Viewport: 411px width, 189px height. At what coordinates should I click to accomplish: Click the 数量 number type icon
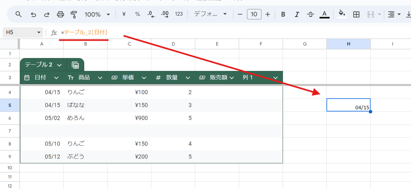(158, 78)
